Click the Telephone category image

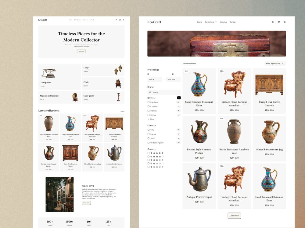pyautogui.click(x=48, y=73)
